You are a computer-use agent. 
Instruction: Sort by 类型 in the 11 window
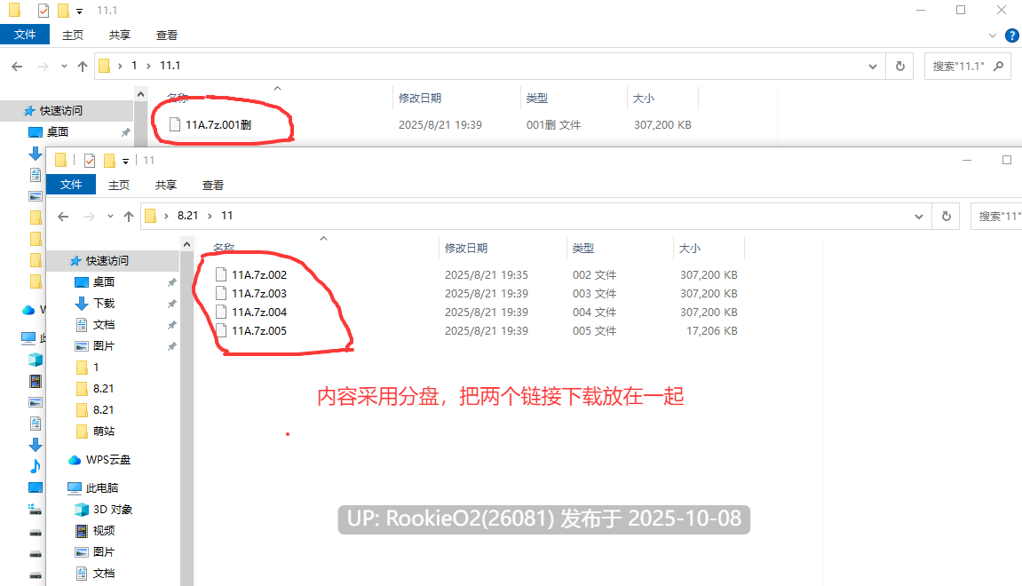coord(583,249)
